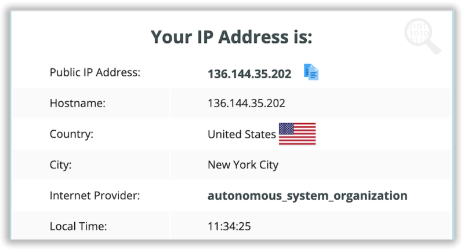Click the local time value 11:34:25

(229, 226)
